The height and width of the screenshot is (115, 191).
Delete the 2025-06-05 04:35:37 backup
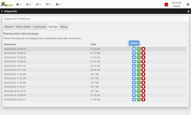tap(143, 100)
